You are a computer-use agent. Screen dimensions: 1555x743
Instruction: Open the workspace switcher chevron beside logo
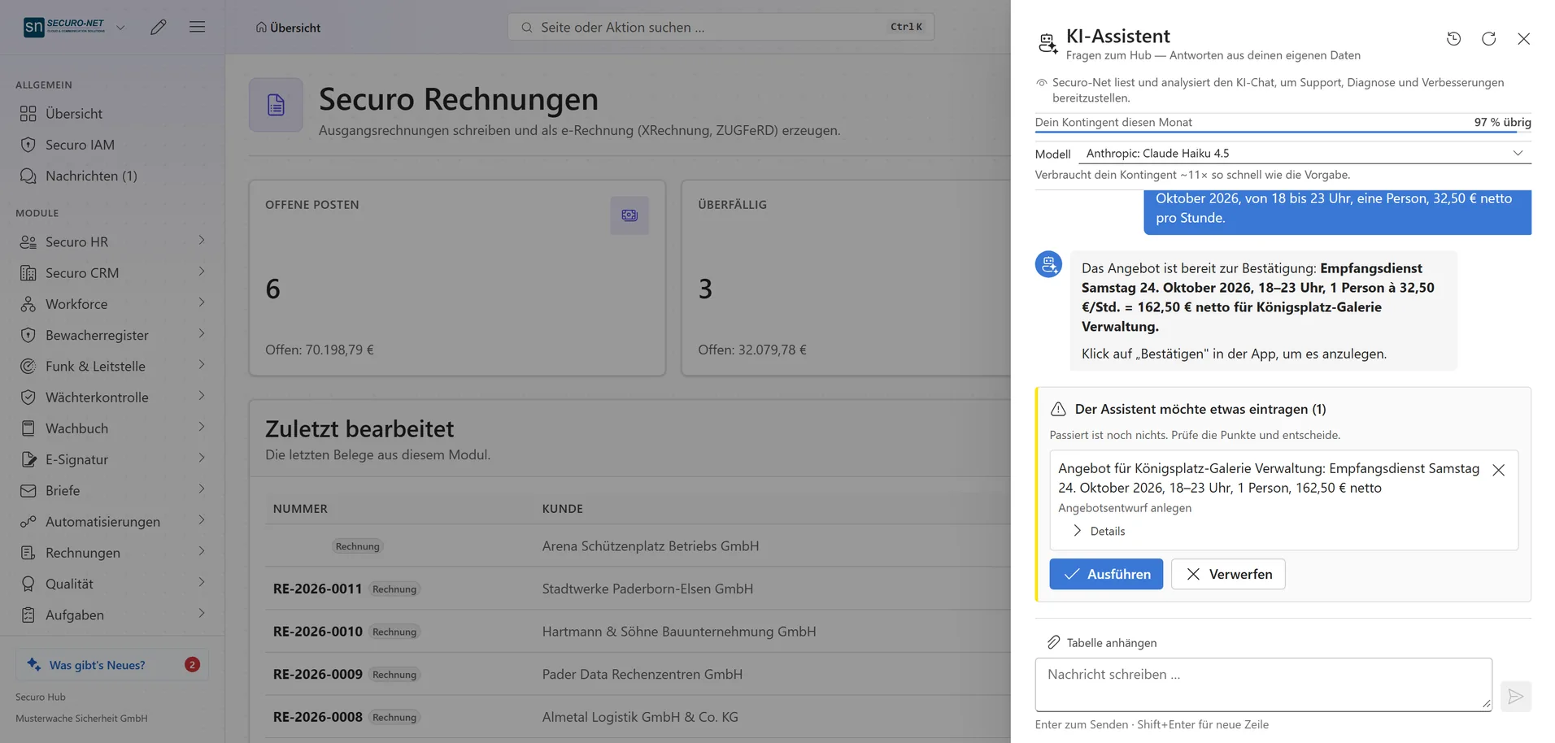point(120,27)
